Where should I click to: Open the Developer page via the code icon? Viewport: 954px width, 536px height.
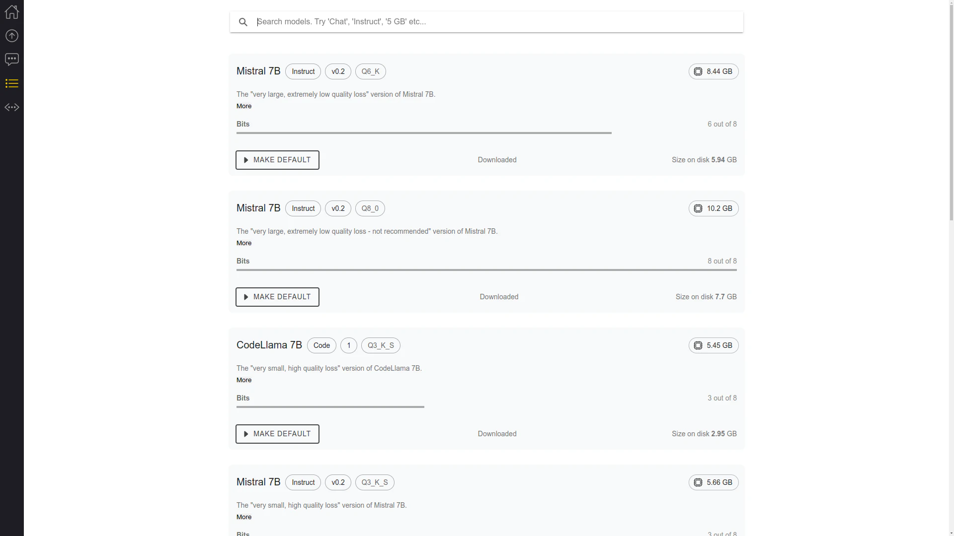coord(11,107)
